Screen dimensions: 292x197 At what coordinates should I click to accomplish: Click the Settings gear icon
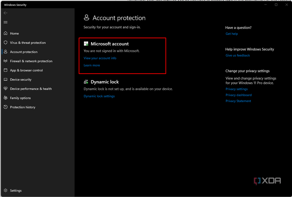tap(6, 190)
